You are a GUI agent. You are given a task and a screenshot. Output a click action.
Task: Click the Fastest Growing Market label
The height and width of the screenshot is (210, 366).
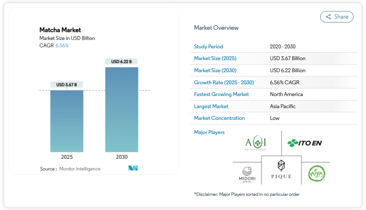221,94
